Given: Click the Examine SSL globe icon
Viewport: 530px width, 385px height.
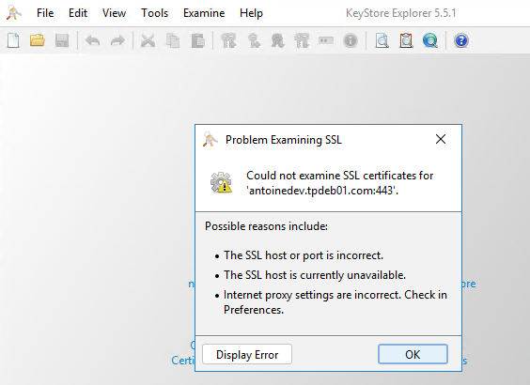Looking at the screenshot, I should click(430, 41).
